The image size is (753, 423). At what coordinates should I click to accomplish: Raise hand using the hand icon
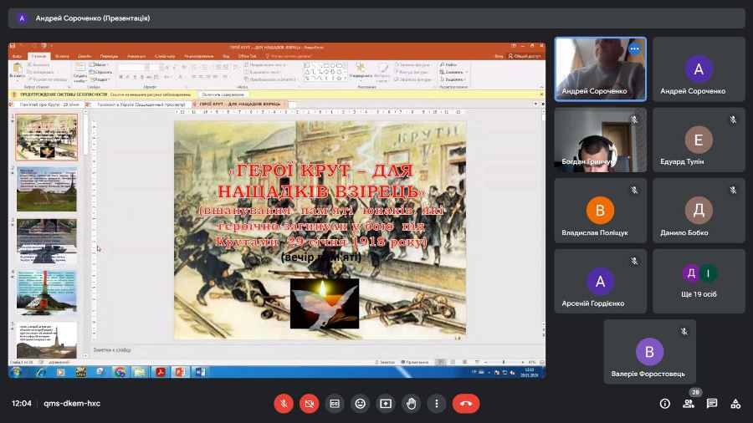point(411,403)
